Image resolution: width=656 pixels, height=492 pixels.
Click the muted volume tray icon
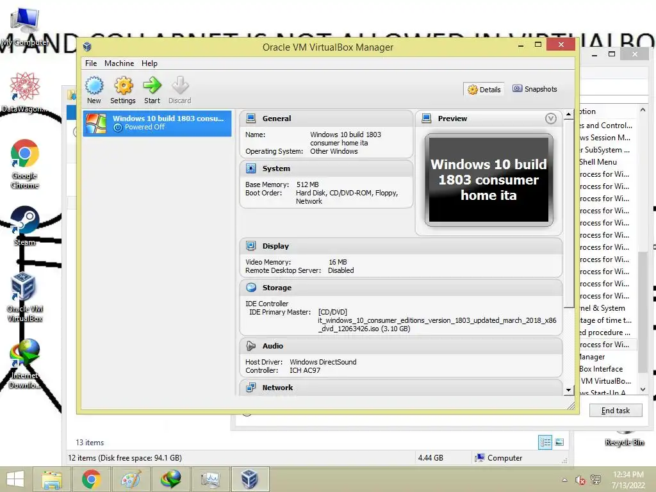(x=580, y=480)
